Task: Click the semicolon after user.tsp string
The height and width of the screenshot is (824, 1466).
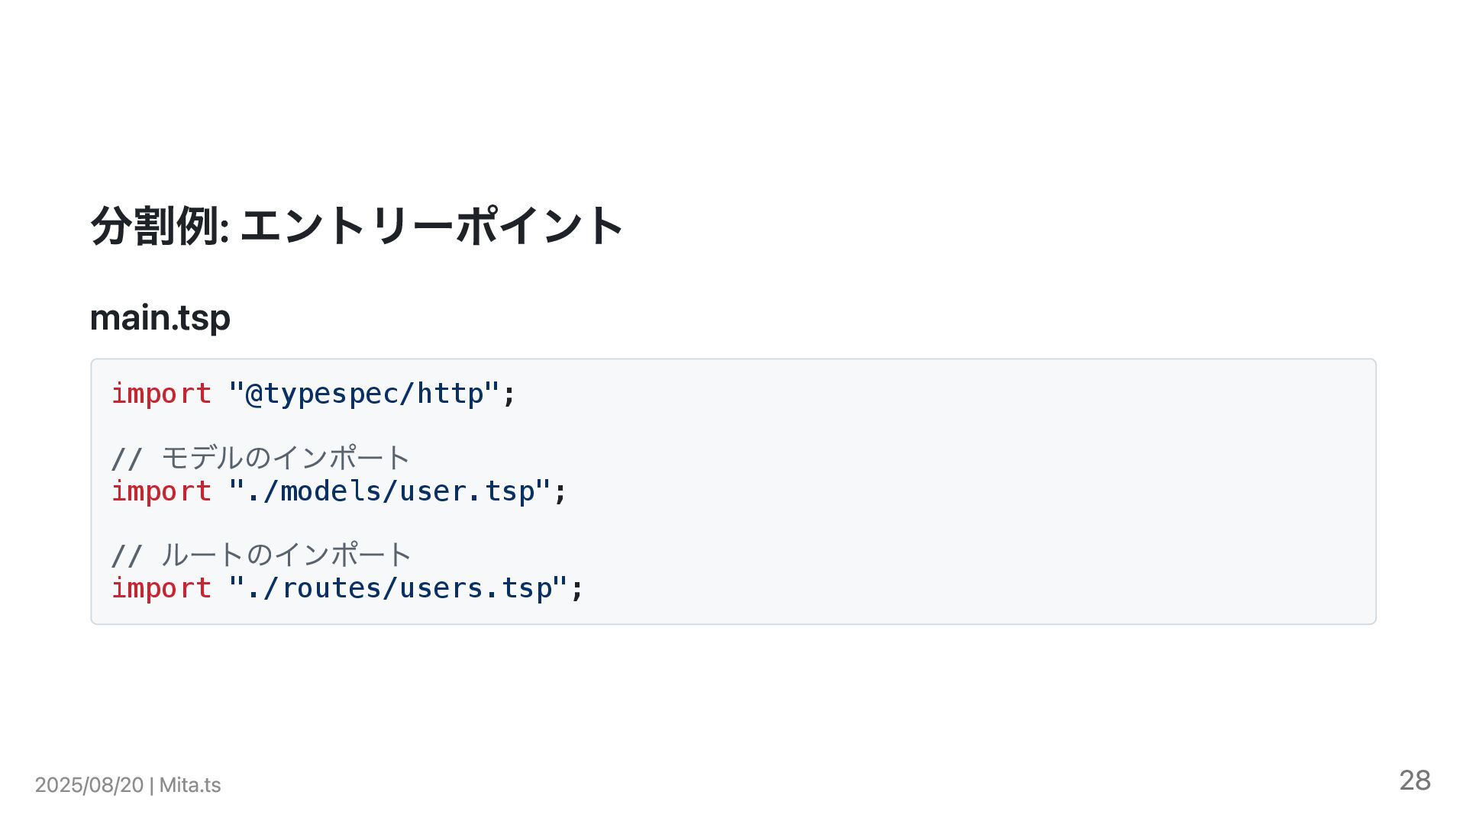Action: point(560,492)
